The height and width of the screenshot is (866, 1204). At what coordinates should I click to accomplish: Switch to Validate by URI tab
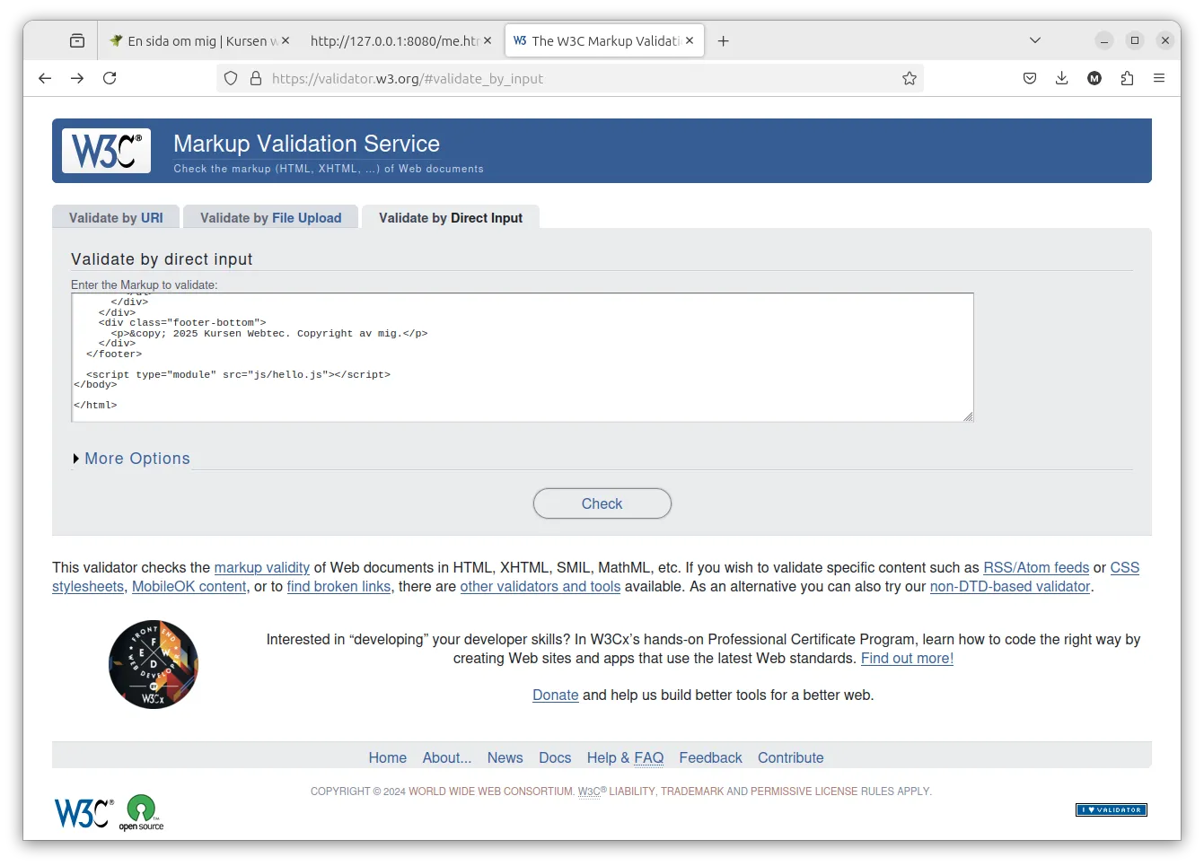tap(116, 217)
